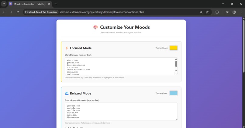The width and height of the screenshot is (245, 128).
Task: Click the asana.com line
Action: (72, 72)
